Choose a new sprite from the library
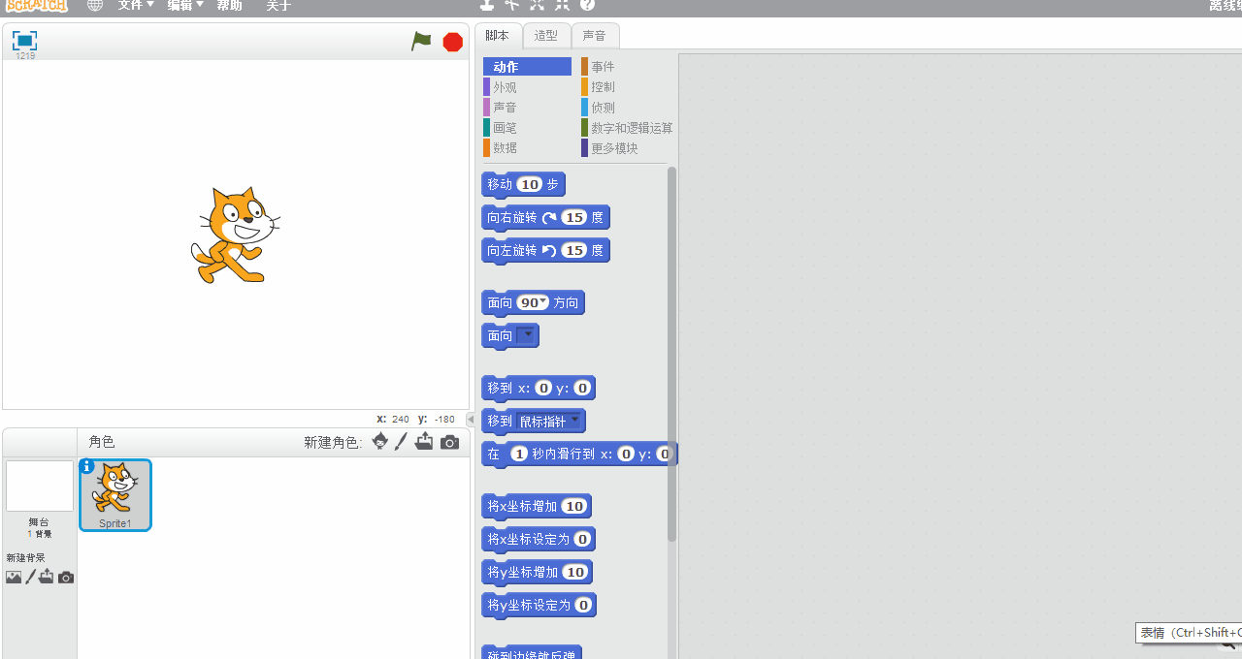 point(379,442)
